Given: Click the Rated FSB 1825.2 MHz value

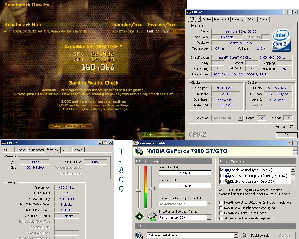Looking at the screenshot, I should click(x=225, y=105).
